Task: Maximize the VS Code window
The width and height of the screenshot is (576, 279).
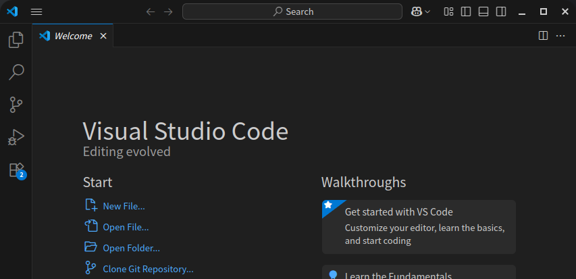Action: [544, 11]
